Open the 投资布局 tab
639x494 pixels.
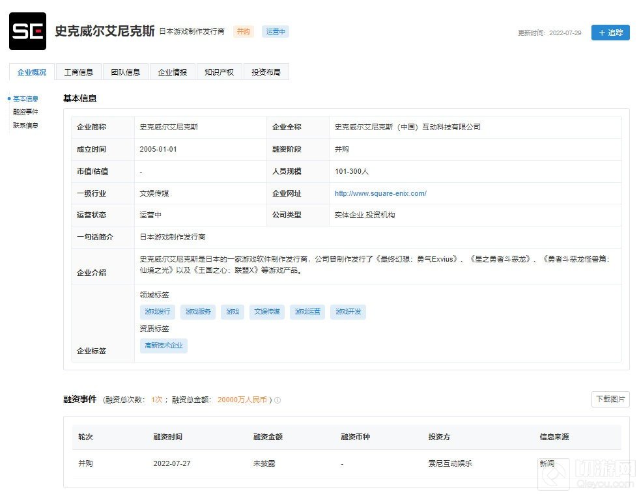click(x=266, y=72)
